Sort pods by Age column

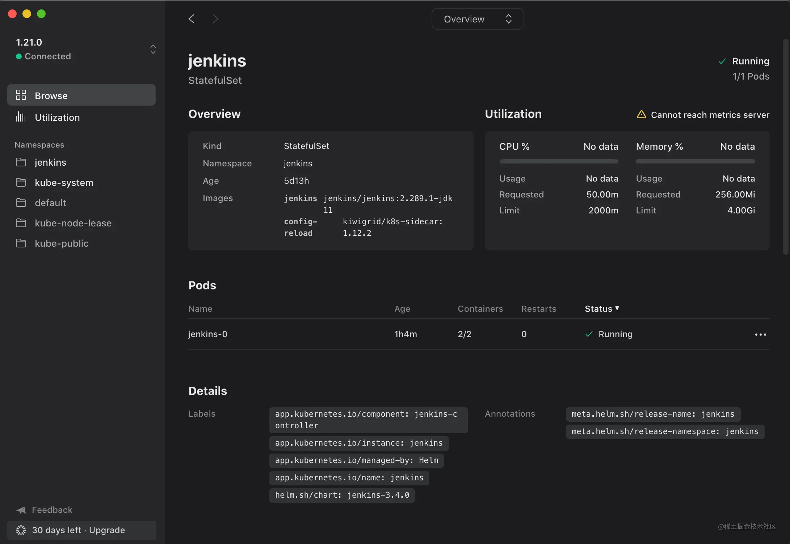[402, 309]
